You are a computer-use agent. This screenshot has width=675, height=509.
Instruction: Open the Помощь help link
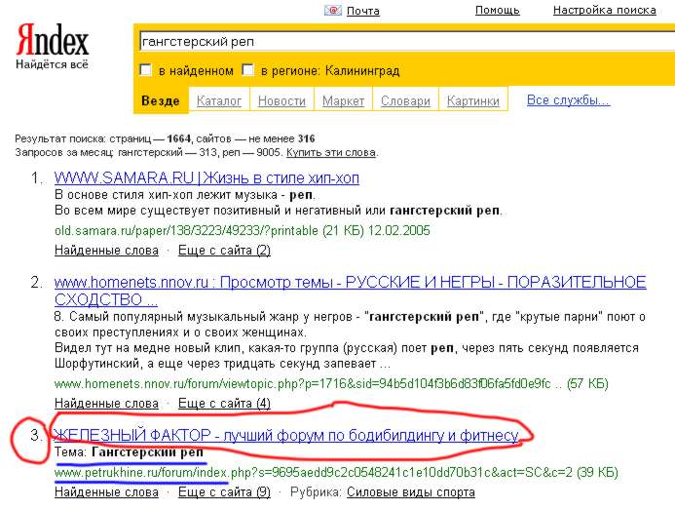497,11
